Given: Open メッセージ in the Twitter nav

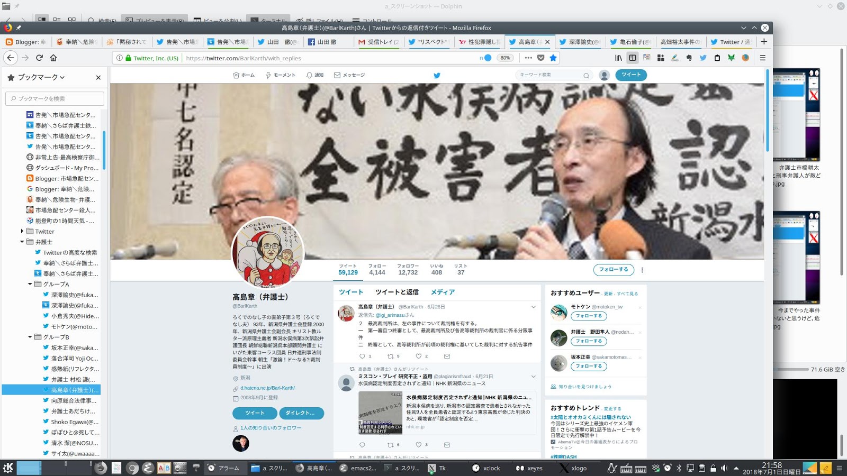Looking at the screenshot, I should 349,75.
